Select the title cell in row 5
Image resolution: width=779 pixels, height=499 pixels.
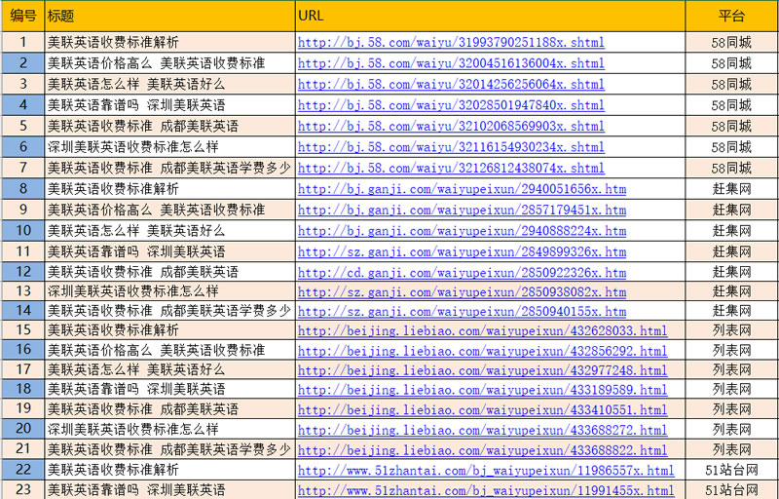point(169,126)
